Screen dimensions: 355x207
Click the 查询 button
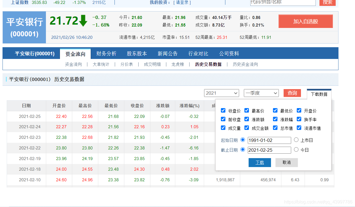coord(292,93)
